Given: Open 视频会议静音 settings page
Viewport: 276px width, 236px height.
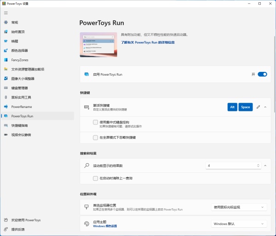Looking at the screenshot, I should pos(38,135).
